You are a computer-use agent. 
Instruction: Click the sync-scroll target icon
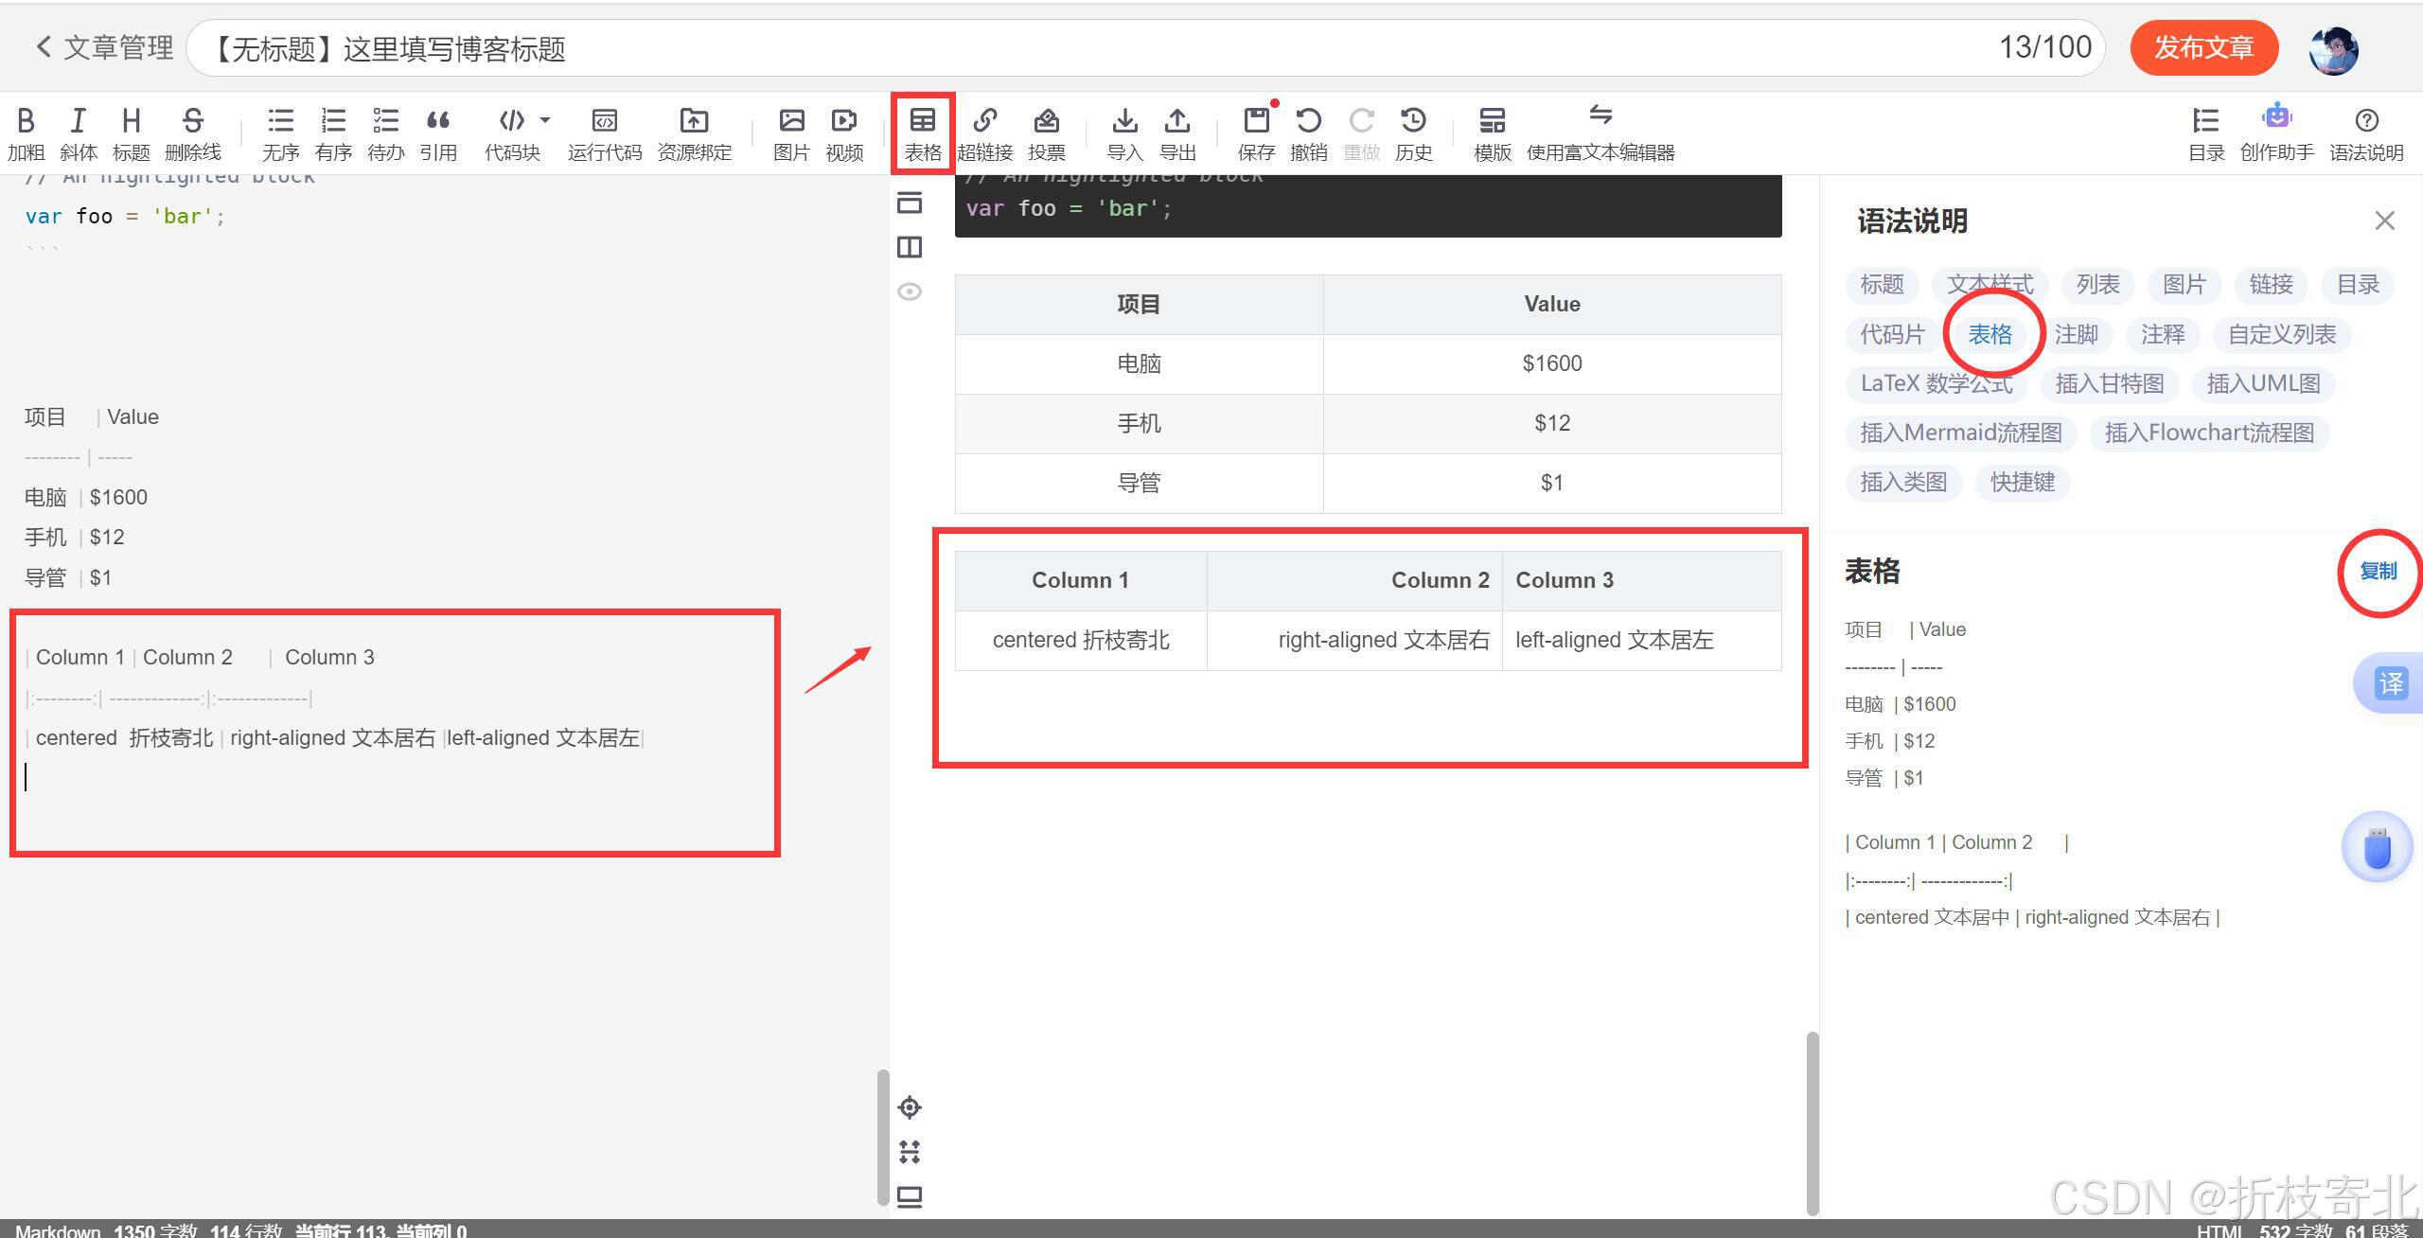coord(910,1107)
